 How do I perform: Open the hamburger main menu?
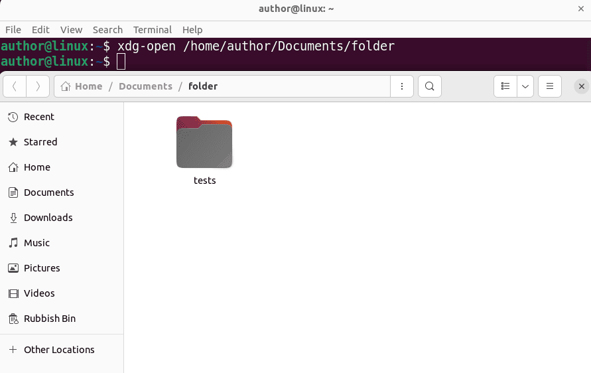click(550, 86)
